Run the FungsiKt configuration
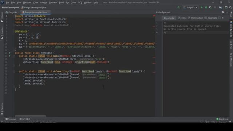The height and width of the screenshot is (131, 233). coord(202,7)
